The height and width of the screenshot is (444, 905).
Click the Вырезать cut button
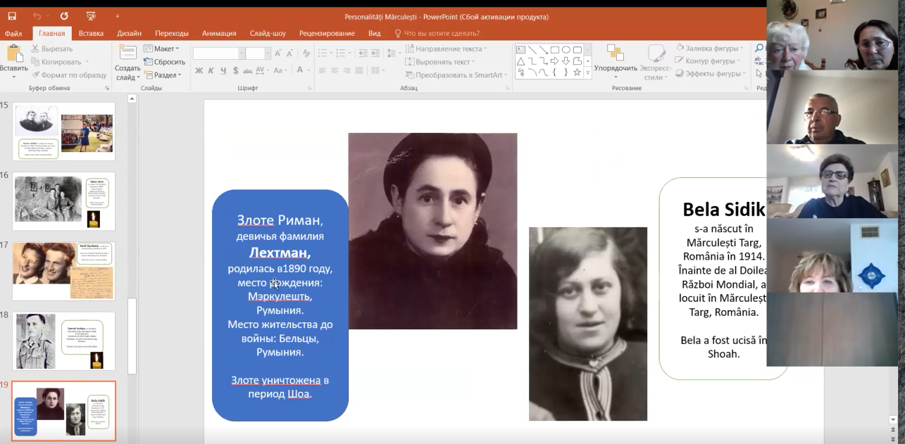click(x=51, y=49)
